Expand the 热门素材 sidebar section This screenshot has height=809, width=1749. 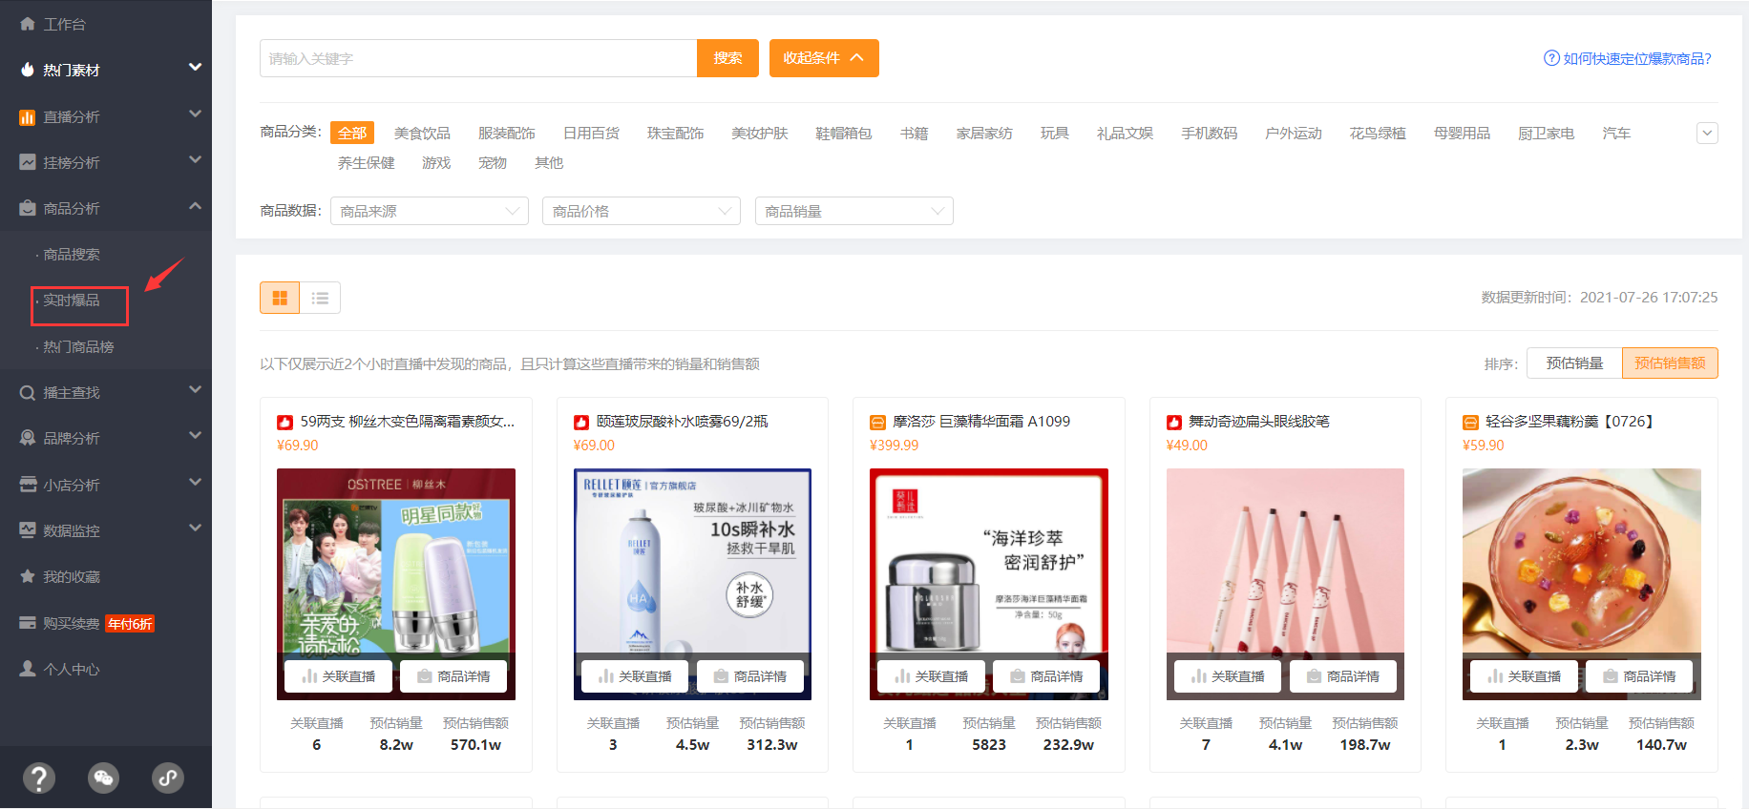(x=195, y=67)
